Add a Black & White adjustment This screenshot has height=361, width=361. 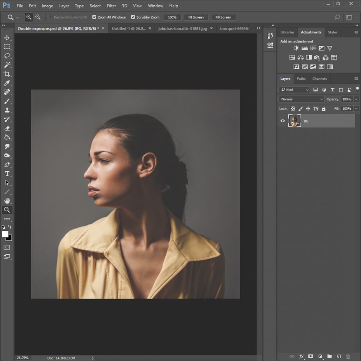309,57
